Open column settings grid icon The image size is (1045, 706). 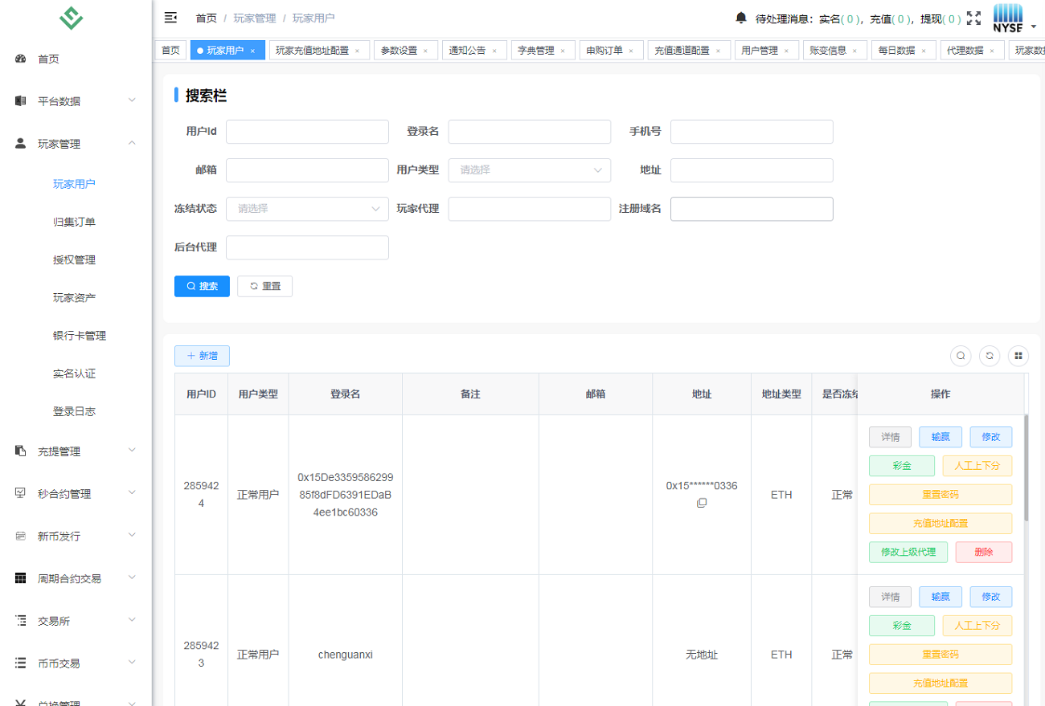pyautogui.click(x=1018, y=356)
